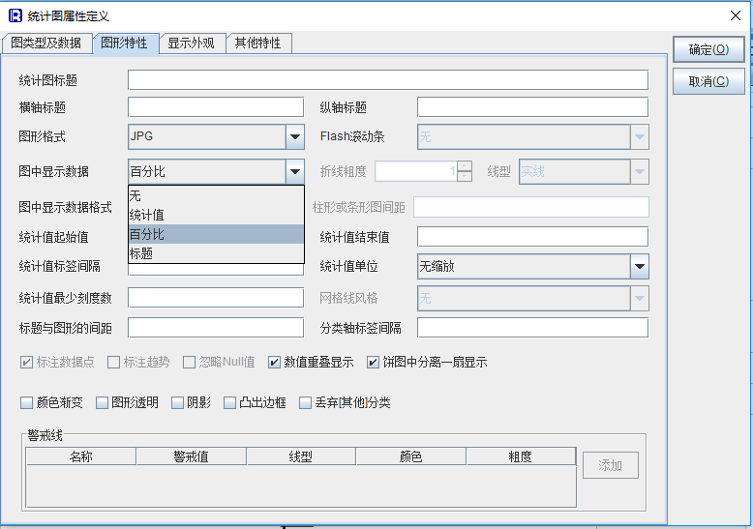Click the 纵轴标题 text field

point(533,107)
